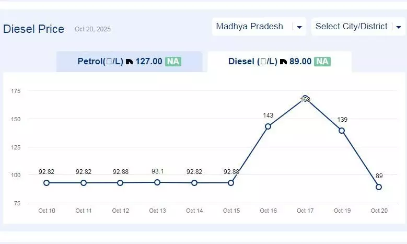Switch to the Petrol price tab

pos(129,62)
